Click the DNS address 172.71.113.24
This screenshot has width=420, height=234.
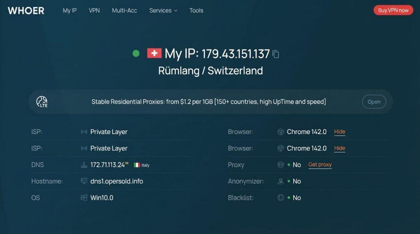click(107, 165)
